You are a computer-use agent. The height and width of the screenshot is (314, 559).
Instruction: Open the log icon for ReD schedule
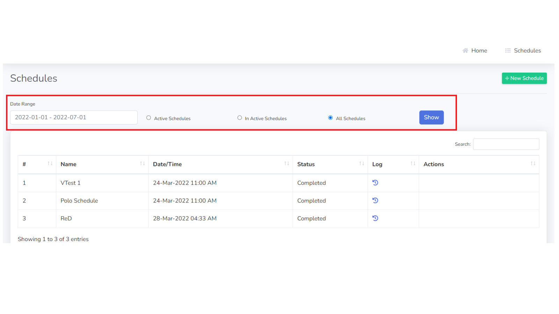(x=375, y=218)
